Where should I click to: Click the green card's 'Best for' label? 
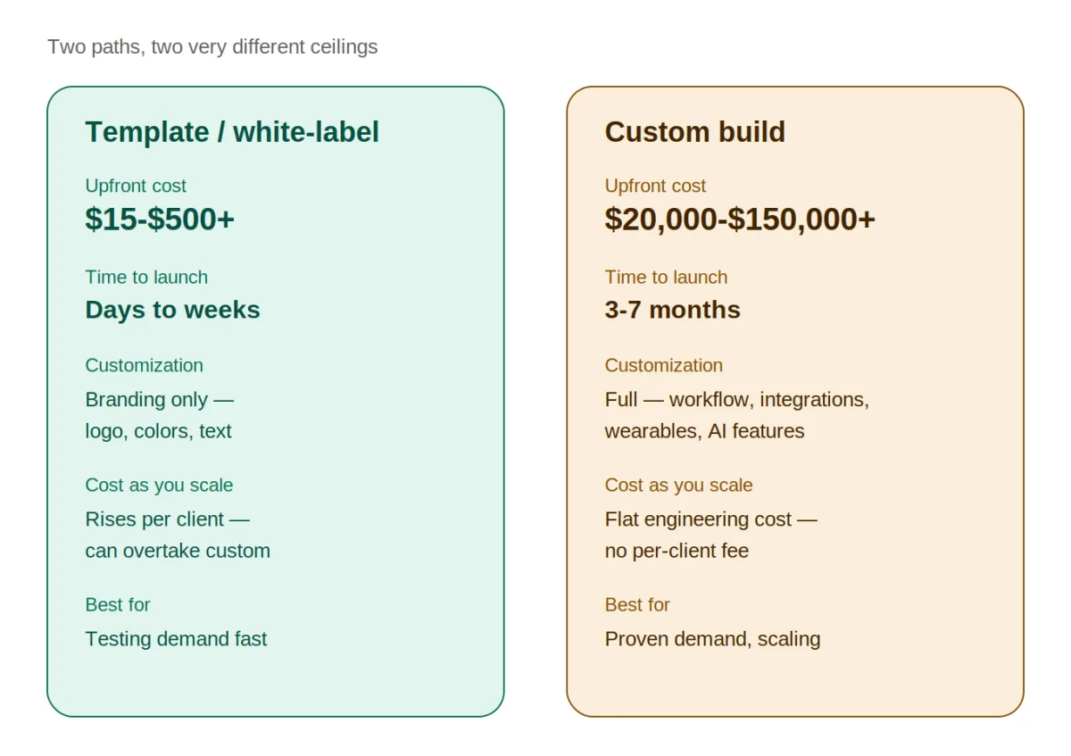pos(118,605)
